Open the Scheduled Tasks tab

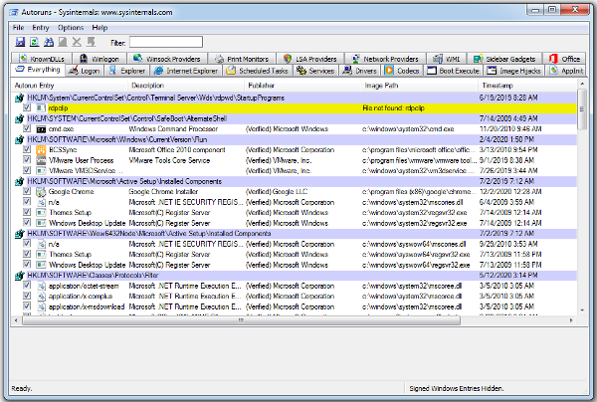tap(259, 72)
